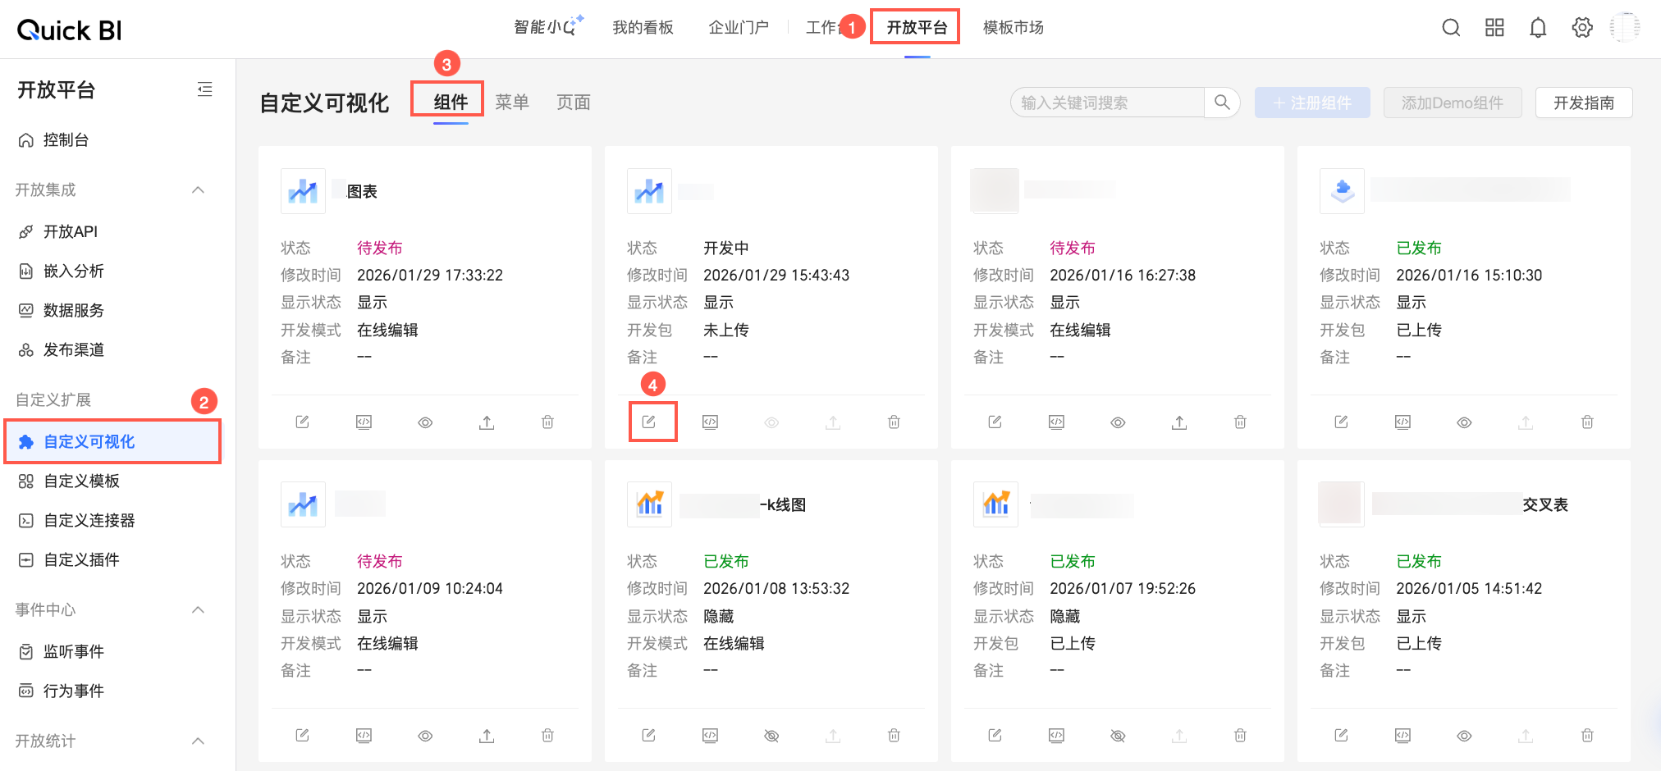The width and height of the screenshot is (1661, 771).
Task: Show the hidden k线图 component via eye icon
Action: coord(771,736)
